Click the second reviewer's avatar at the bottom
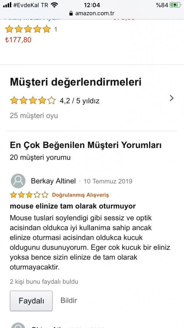This screenshot has height=328, width=184. (x=18, y=325)
